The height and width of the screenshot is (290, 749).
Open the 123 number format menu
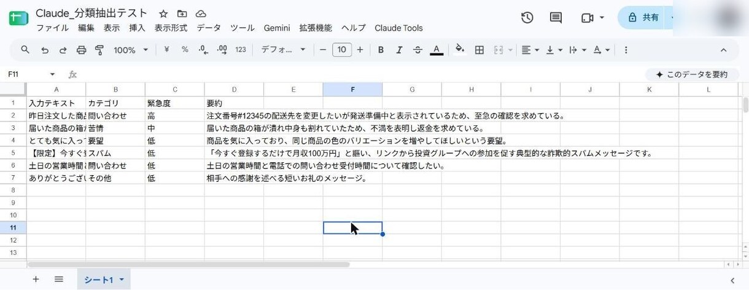tap(241, 50)
